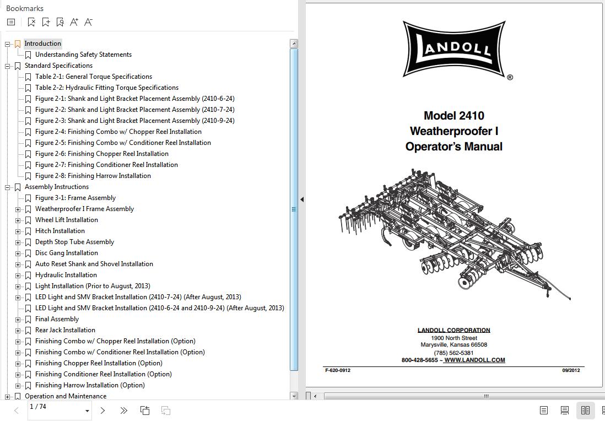Click the Landoll logo on the cover page
605x421 pixels.
point(455,50)
